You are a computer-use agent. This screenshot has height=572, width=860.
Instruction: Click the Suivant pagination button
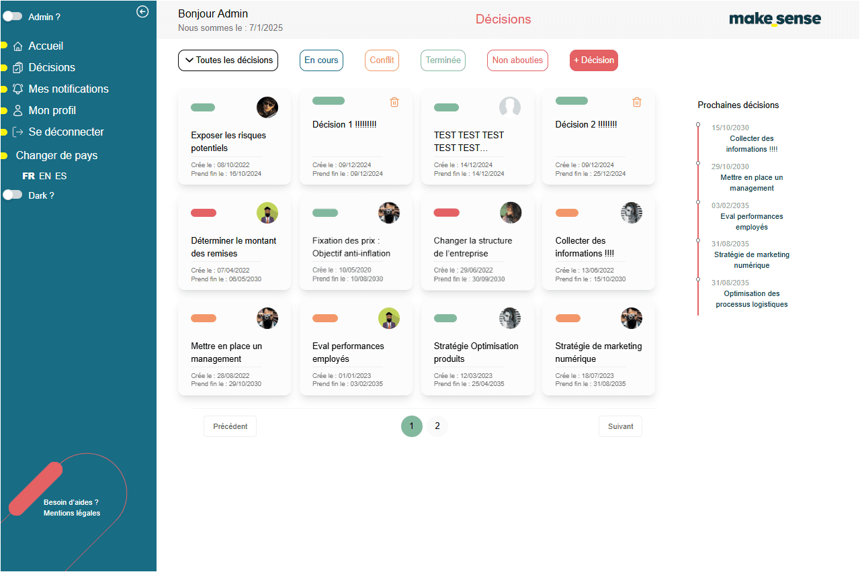coord(620,426)
